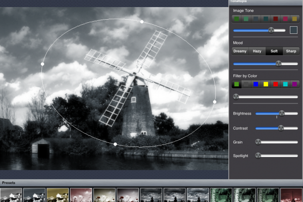Click the bottom handle of the spotlight ellipse

coord(115,144)
